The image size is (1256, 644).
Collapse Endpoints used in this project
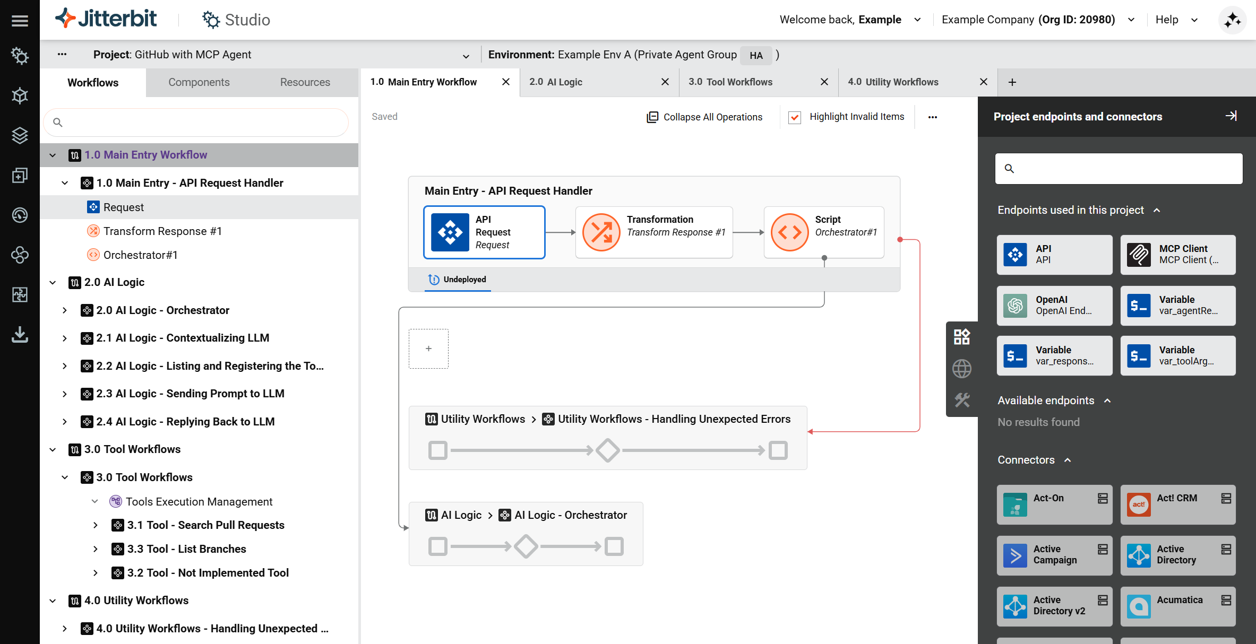tap(1157, 210)
